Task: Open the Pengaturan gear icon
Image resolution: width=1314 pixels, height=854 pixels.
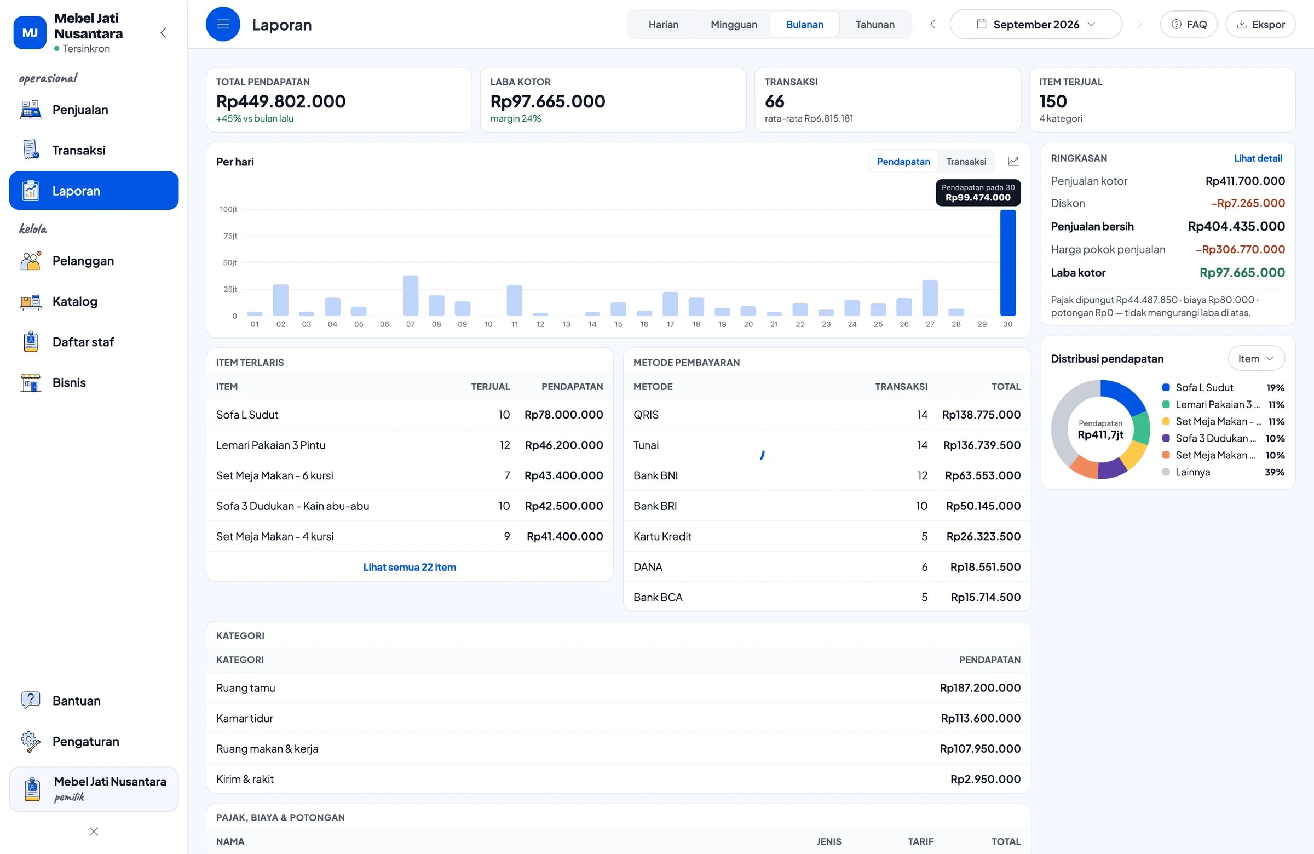Action: 30,741
